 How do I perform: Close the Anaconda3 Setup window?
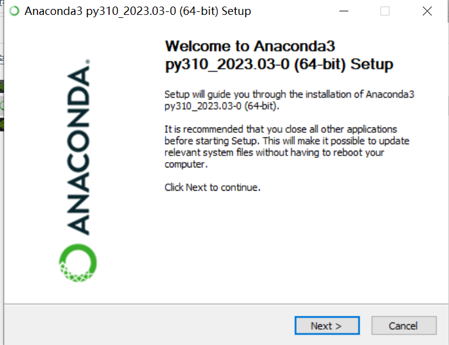click(x=427, y=11)
